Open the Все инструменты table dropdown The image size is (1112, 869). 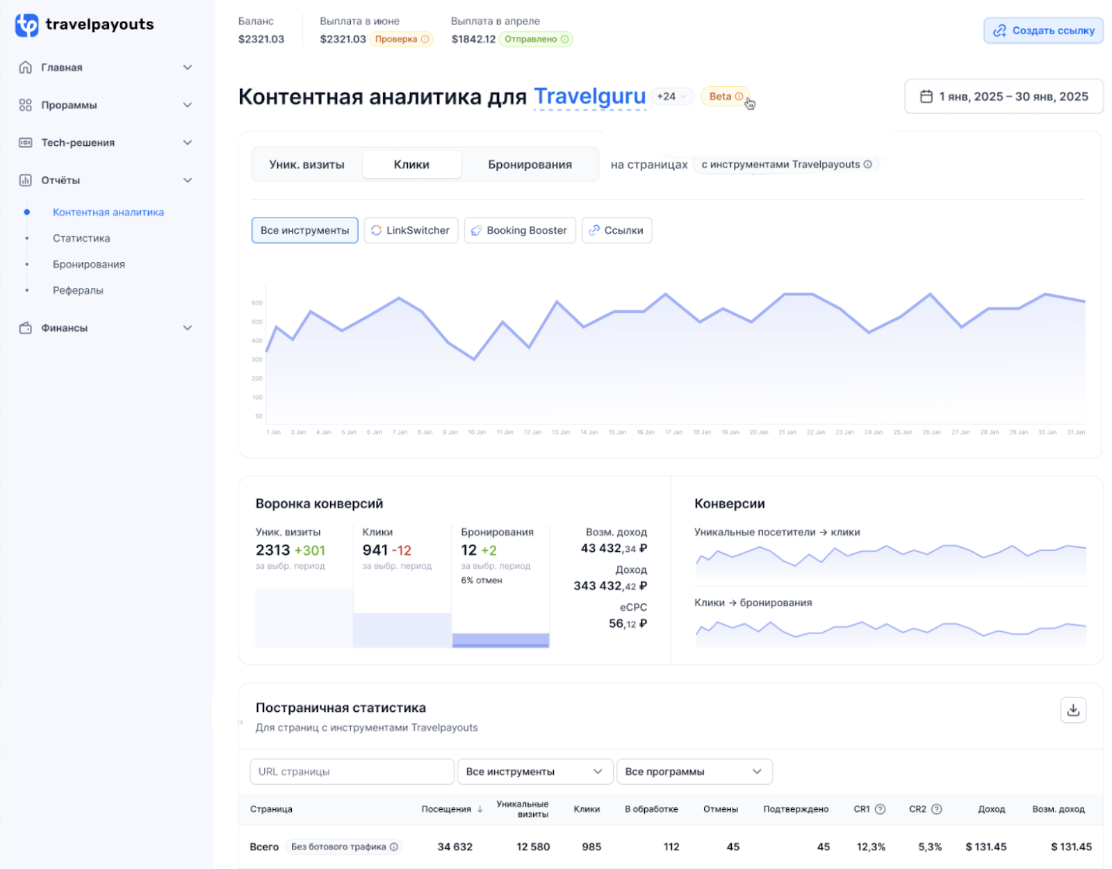pyautogui.click(x=535, y=772)
